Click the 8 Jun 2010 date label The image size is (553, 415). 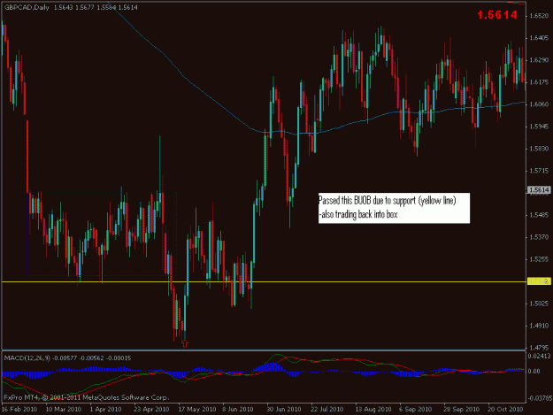(238, 409)
